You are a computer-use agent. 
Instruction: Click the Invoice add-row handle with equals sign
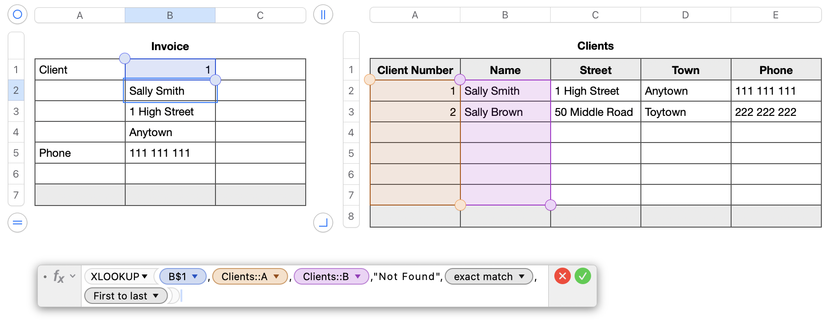click(x=17, y=223)
